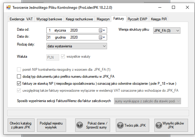Click Pokaż dane / Sprawdź sumy button
Viewport: 195px width, 137px height.
click(x=93, y=125)
